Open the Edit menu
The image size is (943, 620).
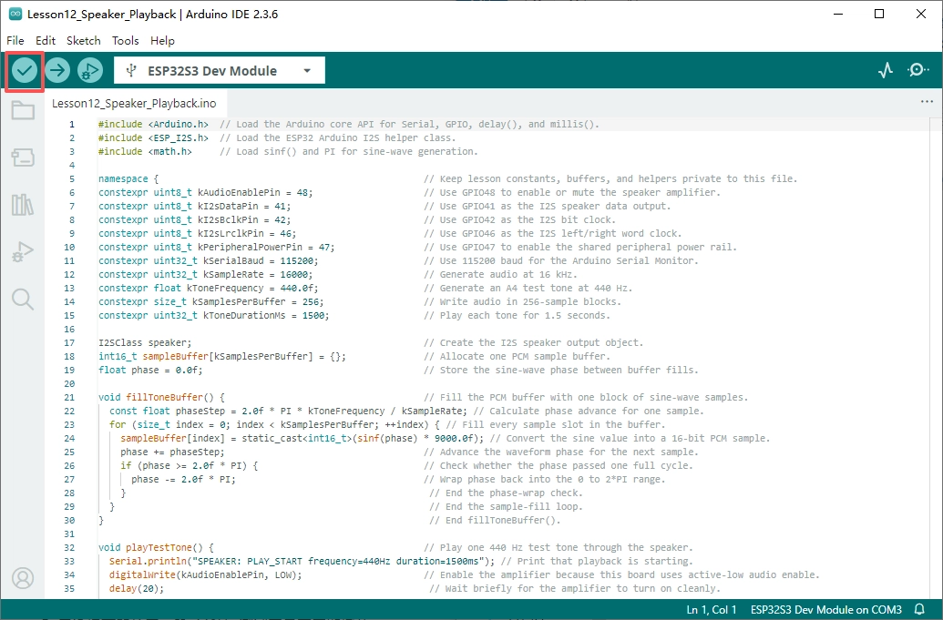pyautogui.click(x=46, y=40)
